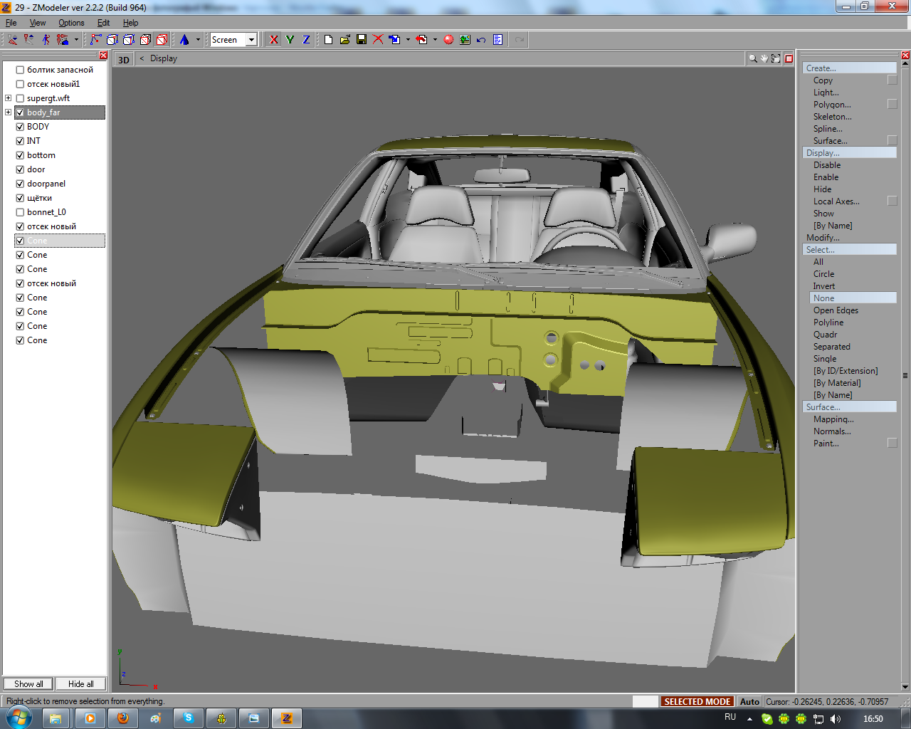Toggle the doorpanel checkbox
Screen dimensions: 911x729
[x=20, y=184]
